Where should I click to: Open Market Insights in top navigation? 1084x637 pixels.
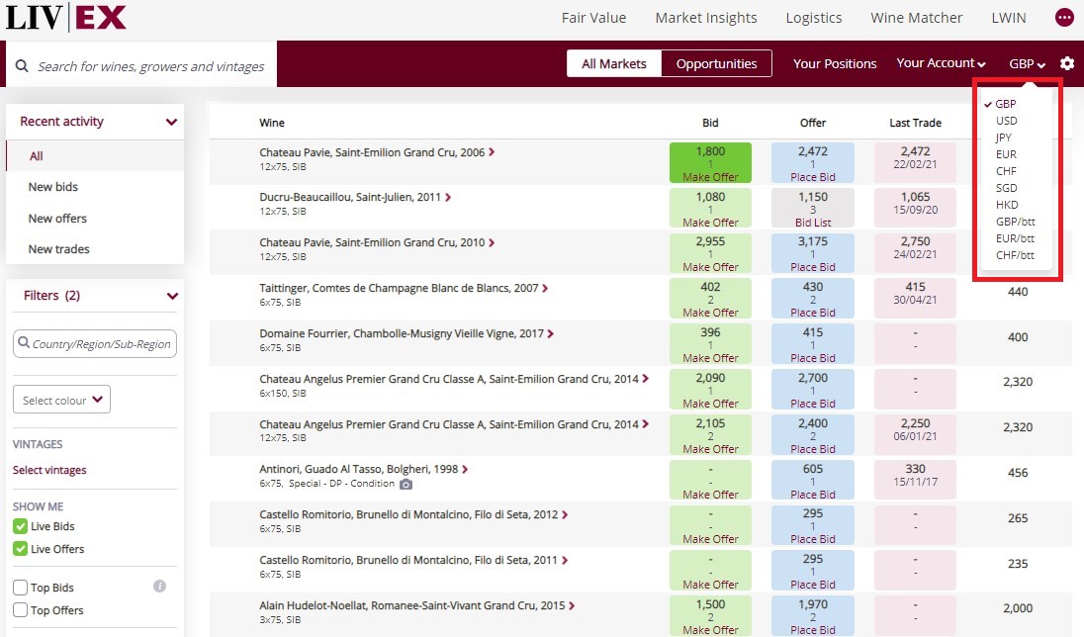[x=706, y=18]
